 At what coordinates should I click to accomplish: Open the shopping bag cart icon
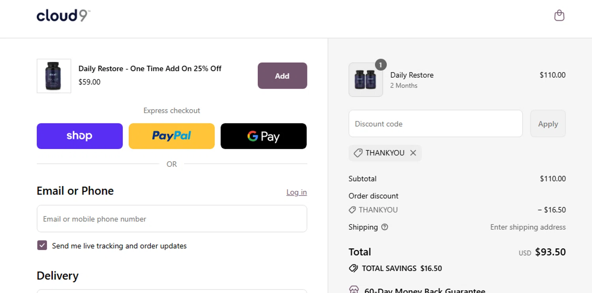click(x=559, y=15)
